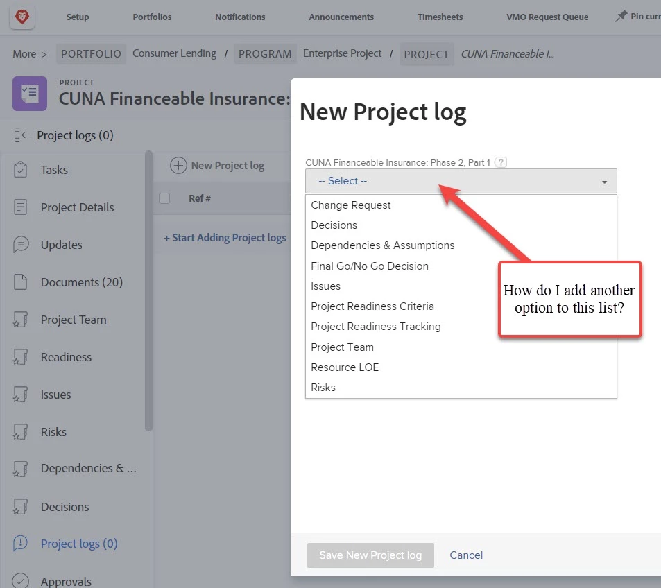The width and height of the screenshot is (661, 588).
Task: Choose Change Request from the list
Action: click(351, 205)
